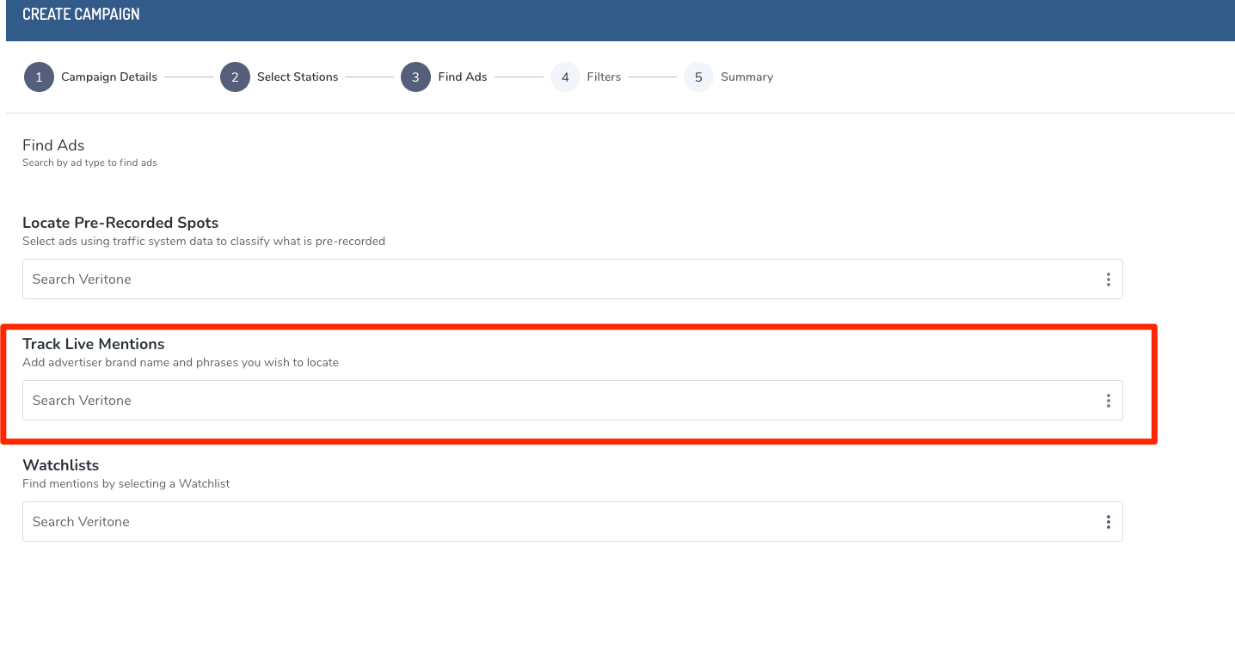Click the Watchlists section heading
This screenshot has height=669, width=1235.
[x=60, y=465]
